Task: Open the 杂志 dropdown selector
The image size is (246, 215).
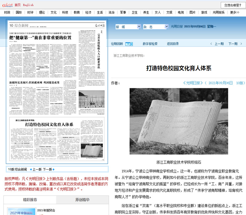Action: coord(155,27)
